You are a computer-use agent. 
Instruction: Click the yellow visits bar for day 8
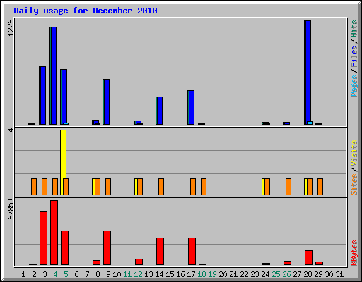[93, 187]
